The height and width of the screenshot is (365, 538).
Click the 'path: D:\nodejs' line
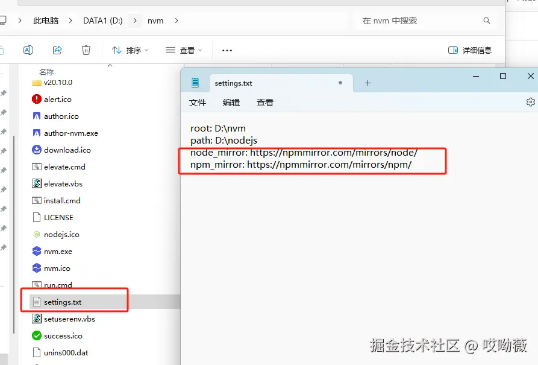point(224,141)
